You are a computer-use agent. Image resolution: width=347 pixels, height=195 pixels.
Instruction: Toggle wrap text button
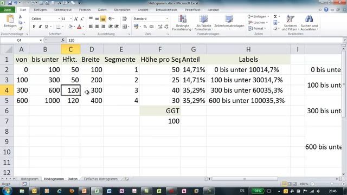tap(125, 19)
